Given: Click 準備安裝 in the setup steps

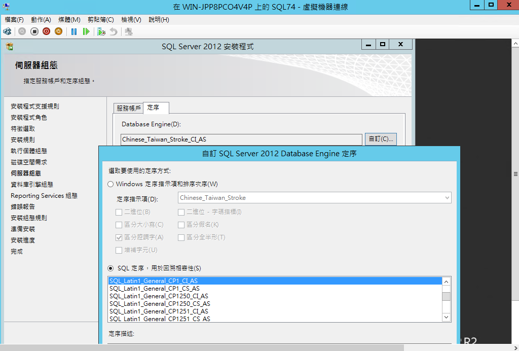Looking at the screenshot, I should (x=23, y=229).
